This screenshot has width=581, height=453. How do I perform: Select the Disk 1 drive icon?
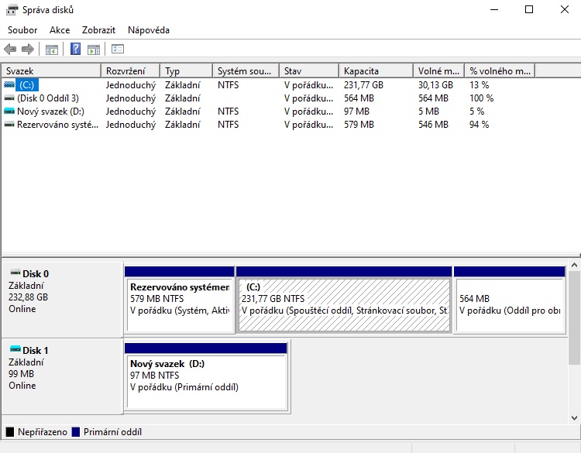pyautogui.click(x=15, y=351)
